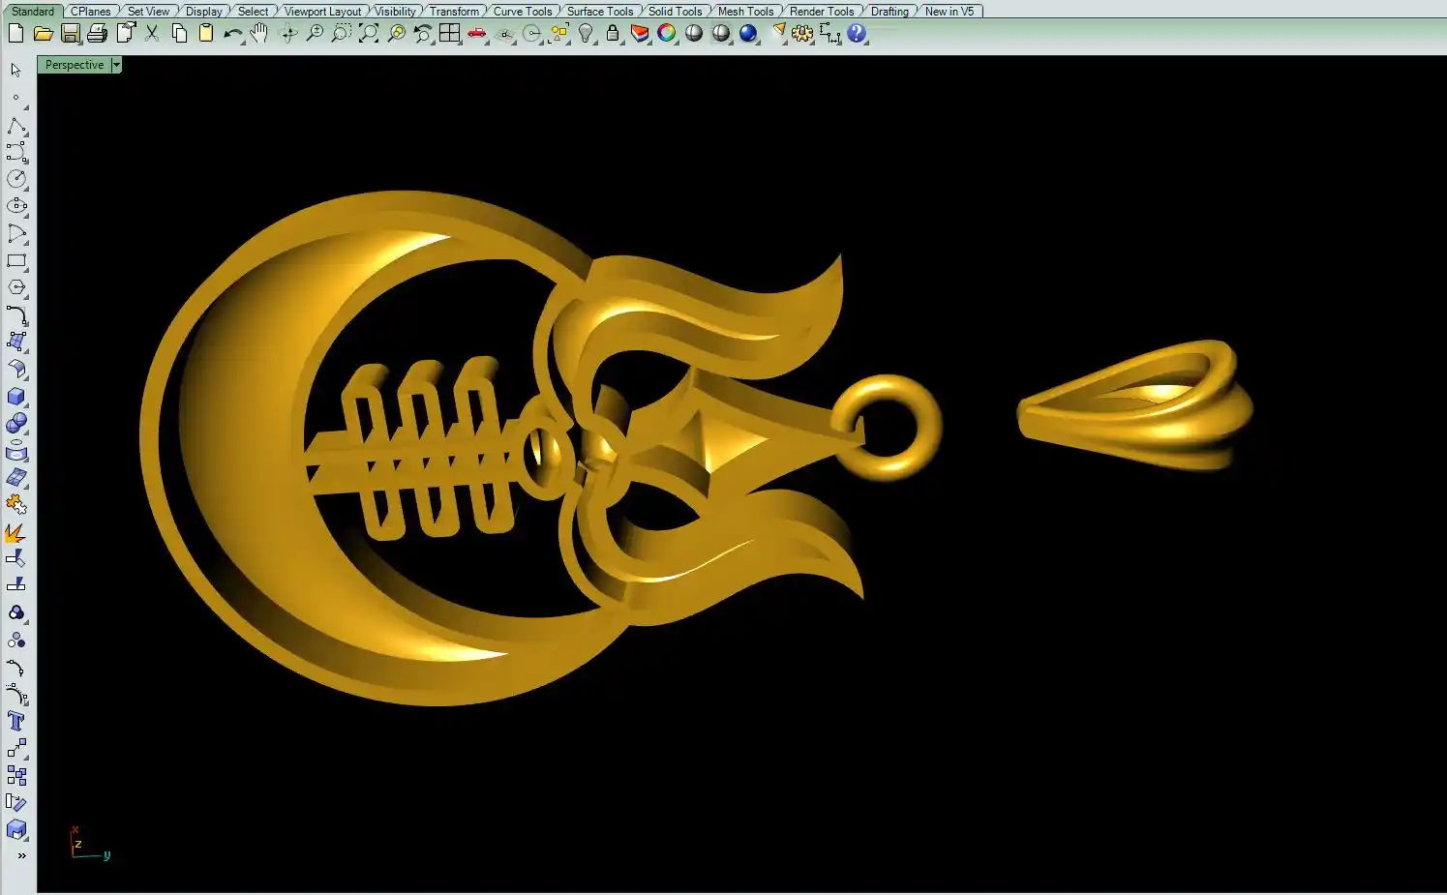This screenshot has height=895, width=1447.
Task: Click the blue Help question mark button
Action: 857,34
